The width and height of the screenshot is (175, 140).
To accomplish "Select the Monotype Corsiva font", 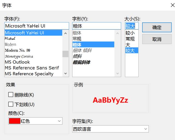I will click(x=33, y=56).
